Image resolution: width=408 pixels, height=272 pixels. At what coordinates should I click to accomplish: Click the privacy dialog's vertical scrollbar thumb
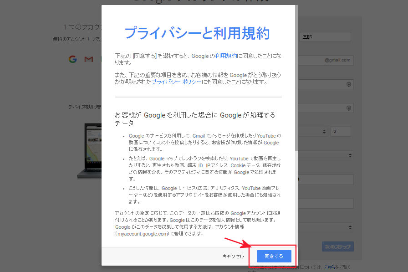(296, 77)
